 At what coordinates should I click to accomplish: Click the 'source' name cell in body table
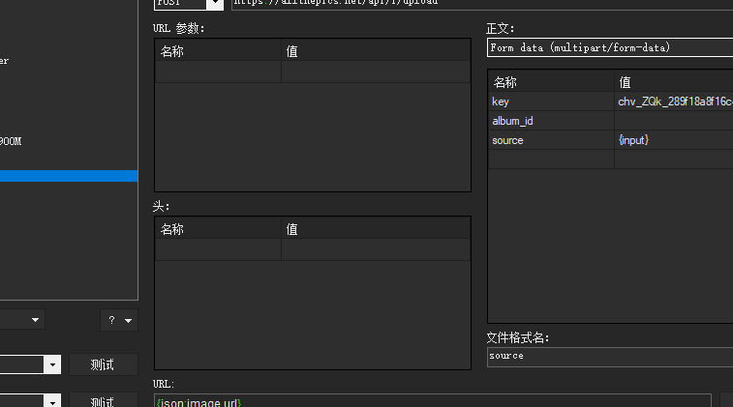[x=551, y=140]
